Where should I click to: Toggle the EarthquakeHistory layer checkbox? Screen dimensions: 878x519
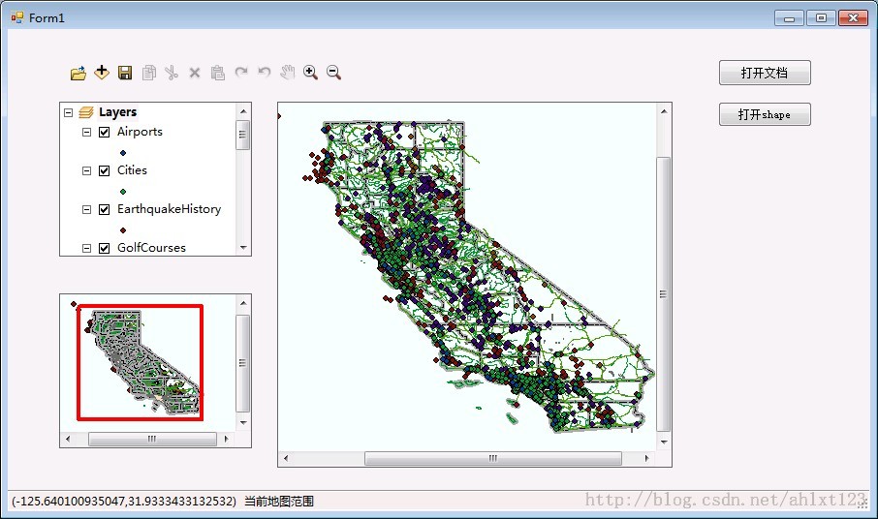point(104,209)
